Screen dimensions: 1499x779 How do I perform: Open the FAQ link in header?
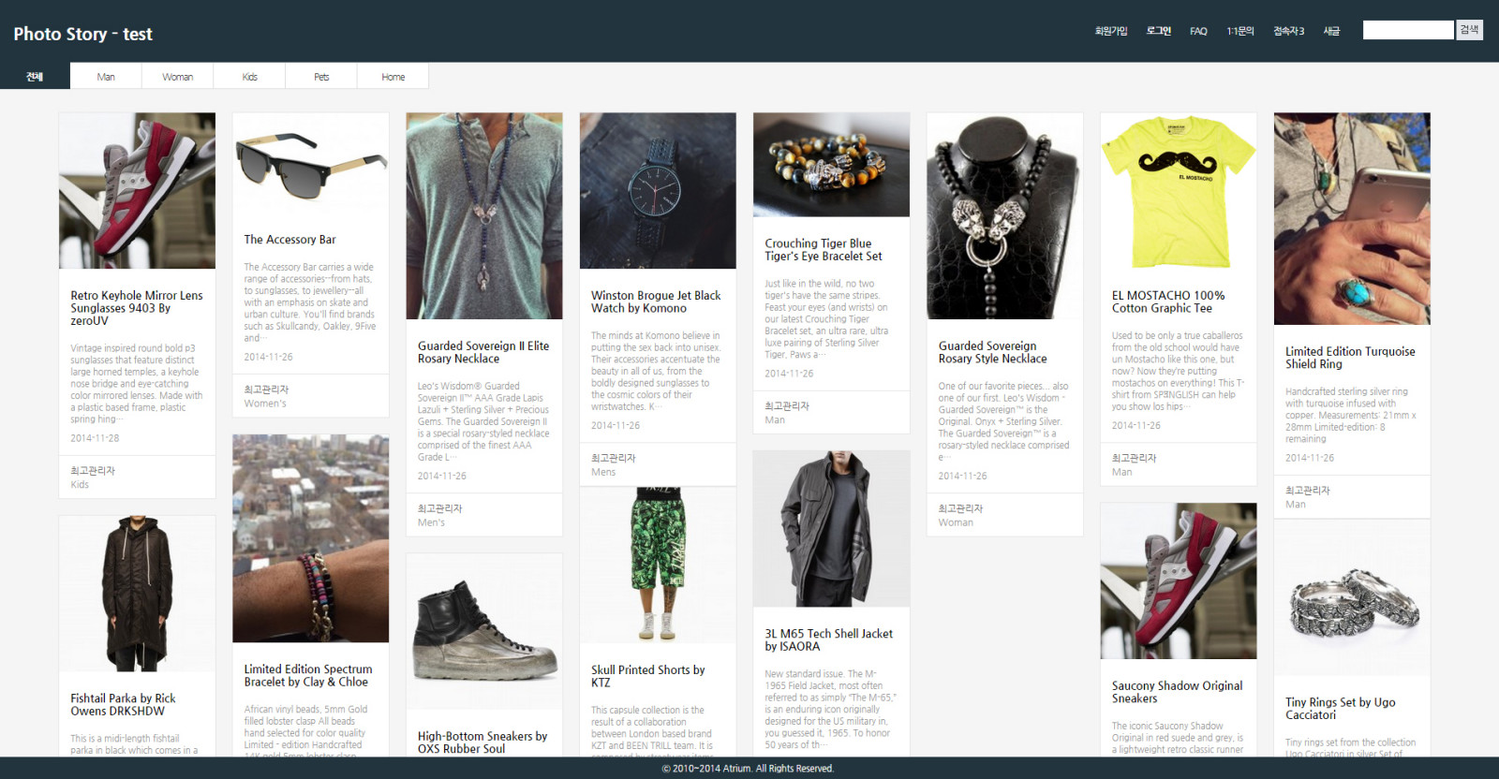click(x=1198, y=31)
